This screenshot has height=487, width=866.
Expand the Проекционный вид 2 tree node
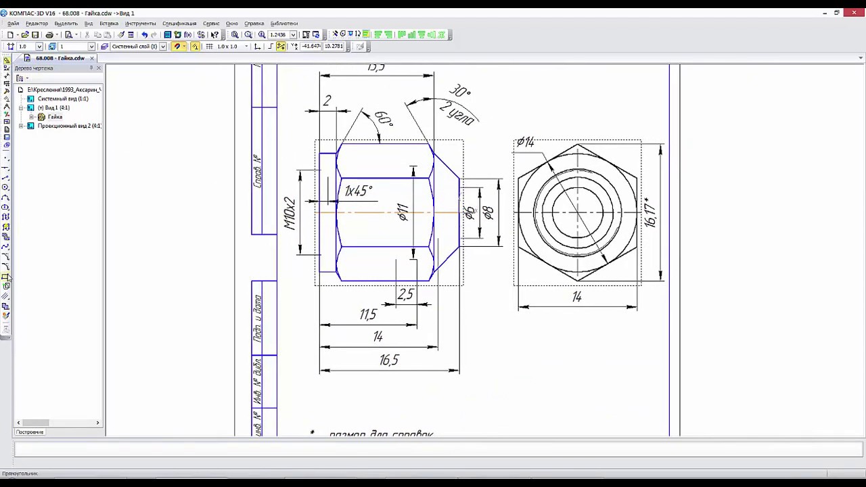pyautogui.click(x=21, y=126)
